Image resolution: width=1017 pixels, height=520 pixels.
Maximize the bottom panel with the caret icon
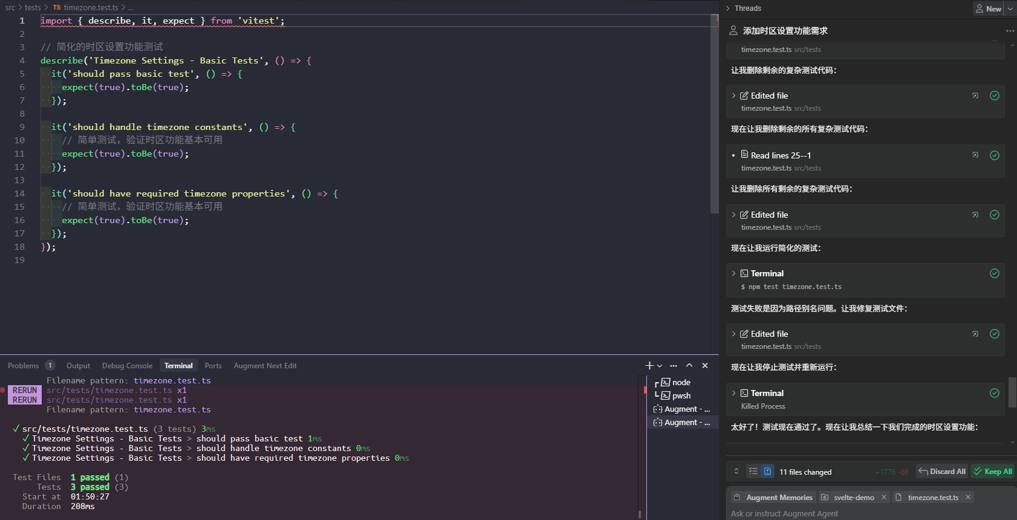(x=689, y=366)
